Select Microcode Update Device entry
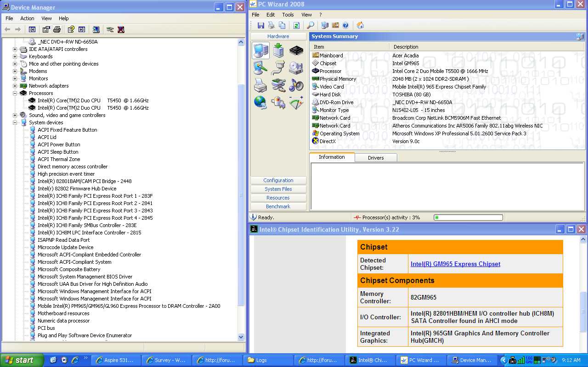 click(65, 247)
